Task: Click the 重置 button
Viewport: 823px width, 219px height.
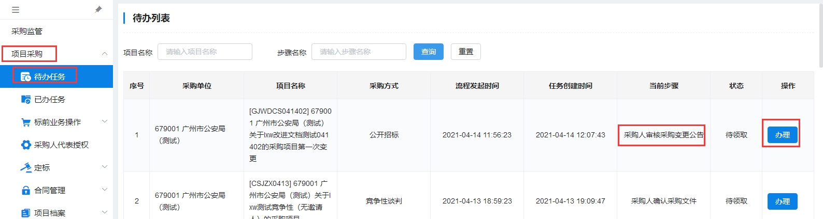Action: (x=465, y=52)
